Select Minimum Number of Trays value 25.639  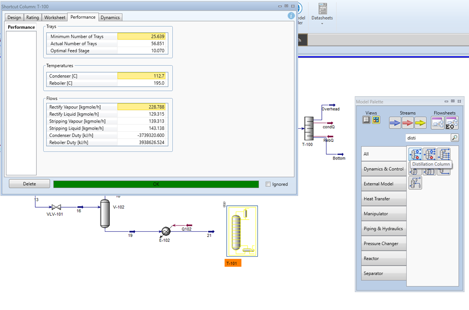click(141, 37)
